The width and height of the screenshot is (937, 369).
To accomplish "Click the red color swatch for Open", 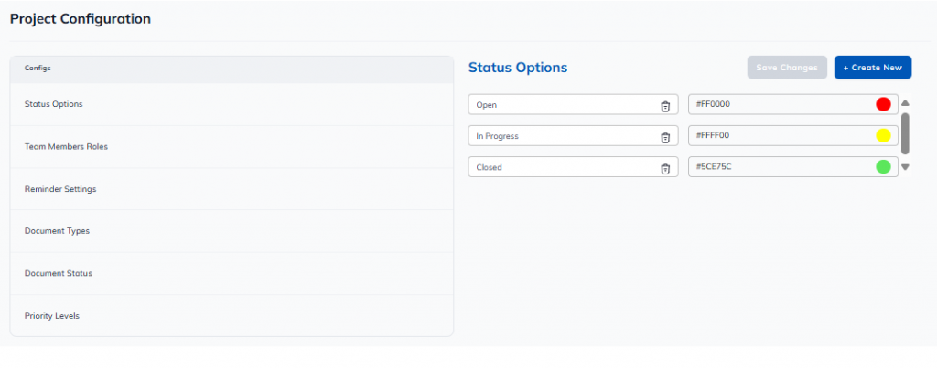I will pos(883,104).
